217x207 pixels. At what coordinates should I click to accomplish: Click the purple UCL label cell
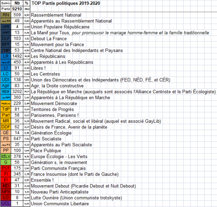tap(6, 204)
